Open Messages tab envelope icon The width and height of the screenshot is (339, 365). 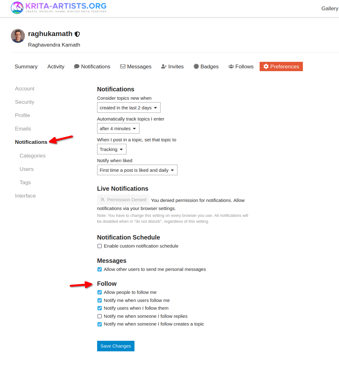123,66
